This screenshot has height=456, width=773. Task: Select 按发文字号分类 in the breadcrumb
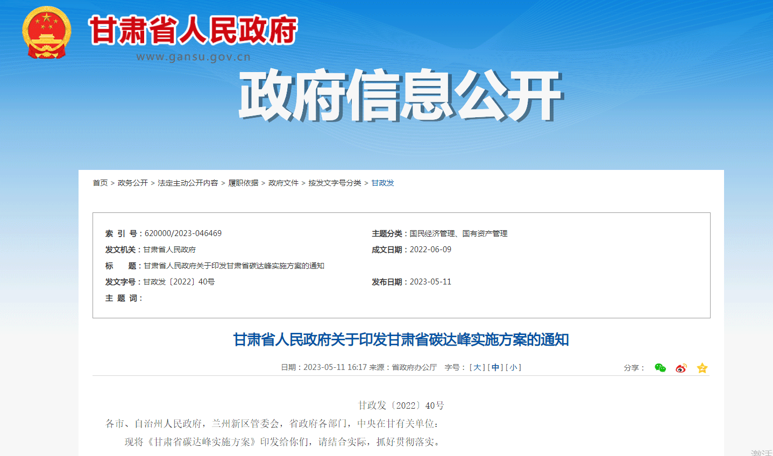tap(335, 183)
